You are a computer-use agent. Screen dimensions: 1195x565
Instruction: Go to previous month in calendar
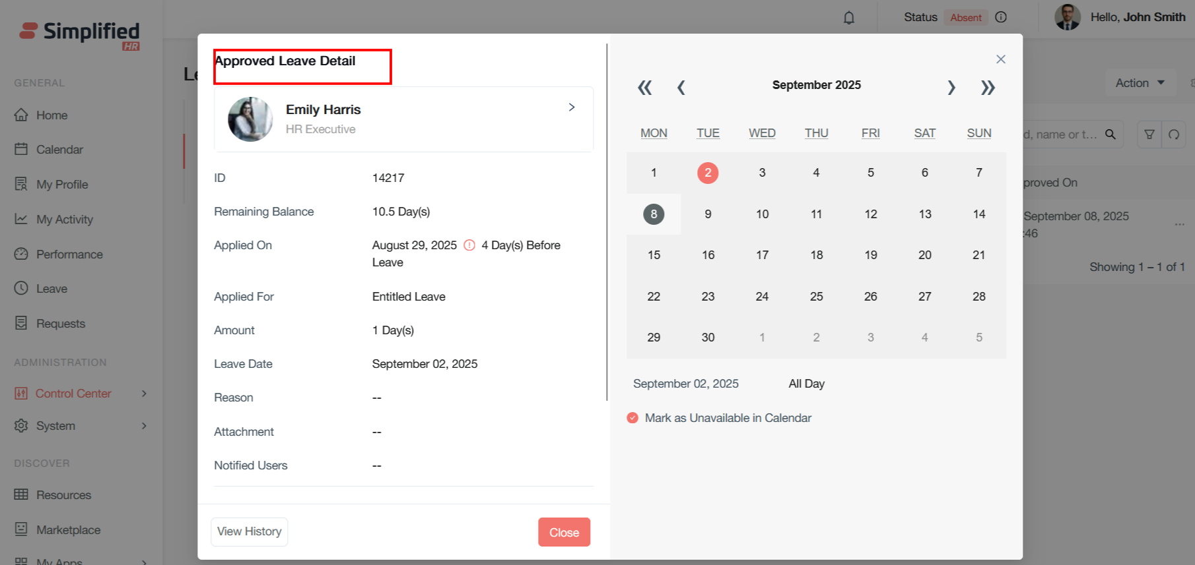[681, 87]
